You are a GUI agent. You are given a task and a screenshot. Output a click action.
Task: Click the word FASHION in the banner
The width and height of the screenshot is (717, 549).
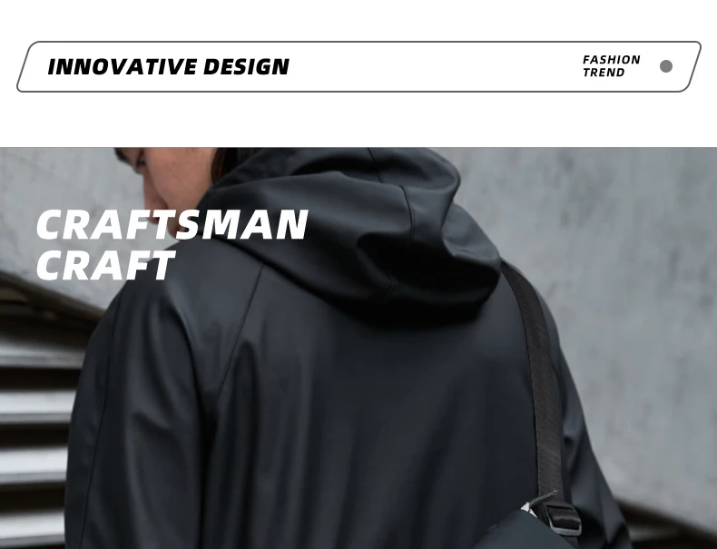point(612,60)
